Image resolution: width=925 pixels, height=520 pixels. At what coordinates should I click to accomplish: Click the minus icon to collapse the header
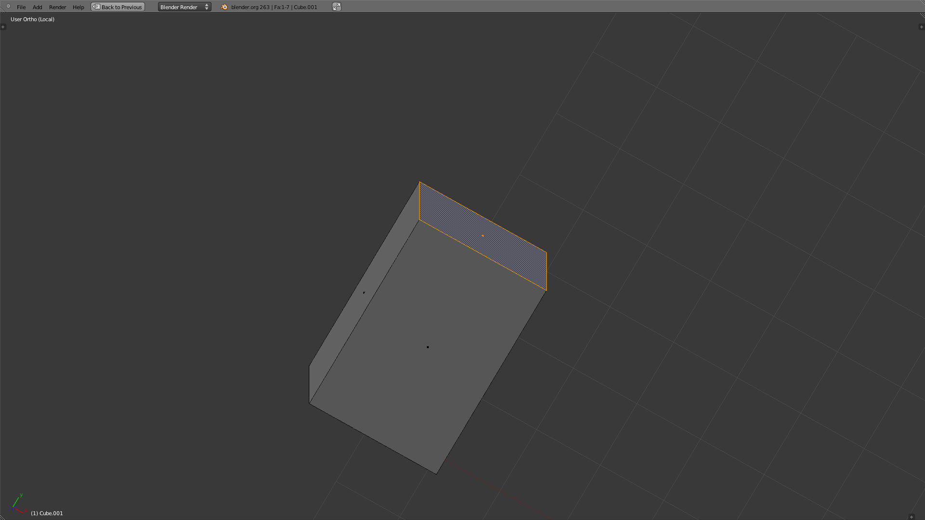pyautogui.click(x=7, y=6)
